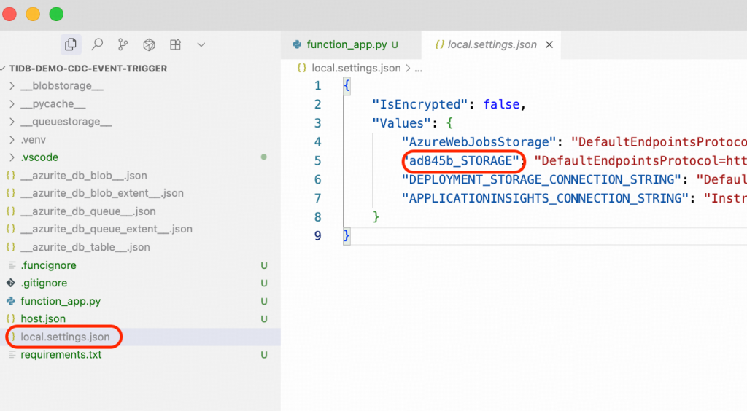Open the Search view icon
The height and width of the screenshot is (411, 747).
[97, 44]
